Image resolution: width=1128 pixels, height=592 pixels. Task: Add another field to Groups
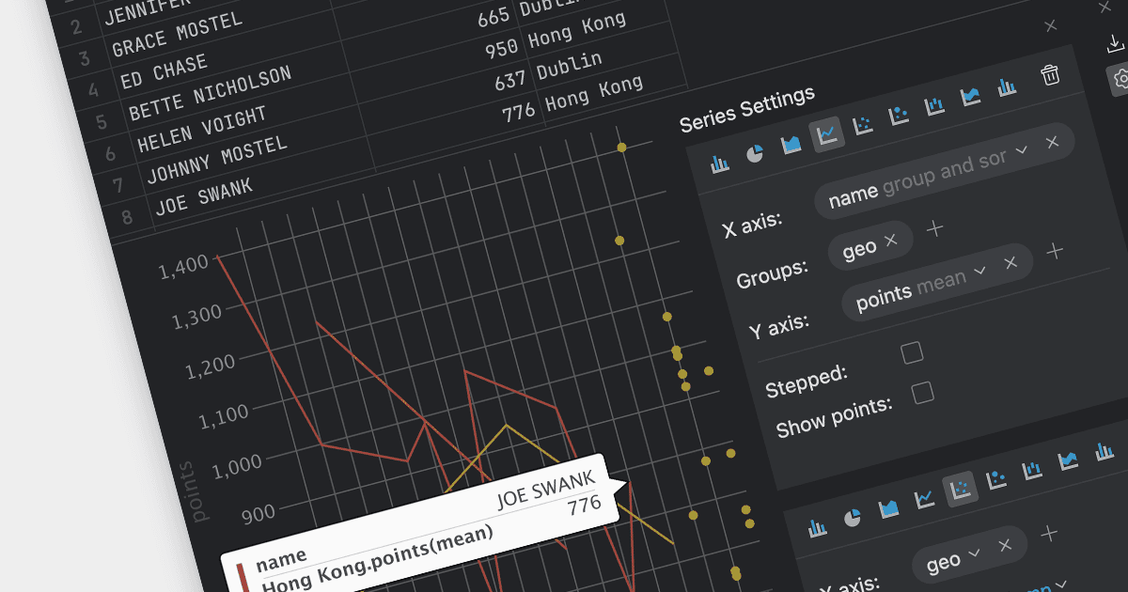pyautogui.click(x=935, y=228)
